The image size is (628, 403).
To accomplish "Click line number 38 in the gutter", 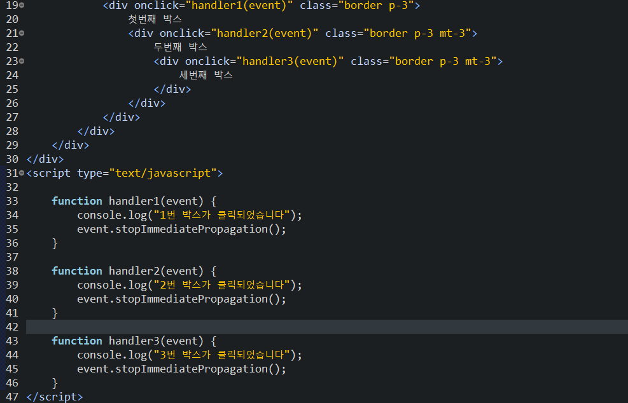I will click(x=12, y=271).
